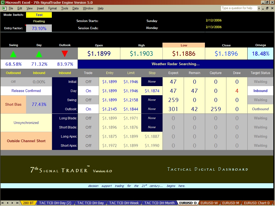
Task: Open the View menu
Action: coord(30,8)
